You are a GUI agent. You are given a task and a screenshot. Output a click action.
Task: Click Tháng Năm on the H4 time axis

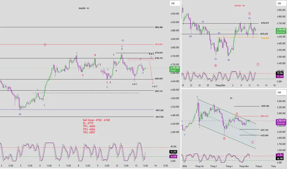pos(220,85)
